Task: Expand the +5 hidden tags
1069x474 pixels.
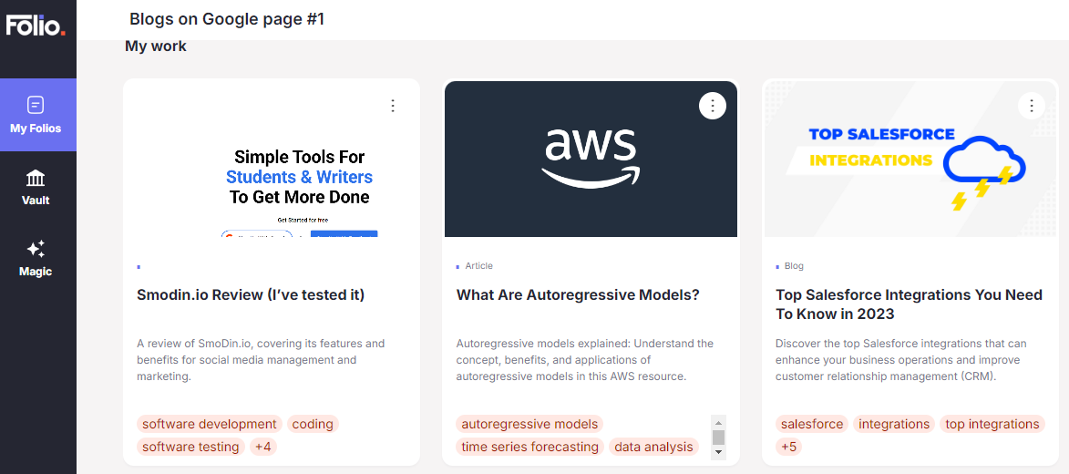Action: (789, 447)
